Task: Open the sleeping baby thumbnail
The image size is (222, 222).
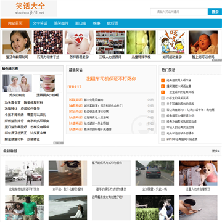Action: click(x=203, y=43)
